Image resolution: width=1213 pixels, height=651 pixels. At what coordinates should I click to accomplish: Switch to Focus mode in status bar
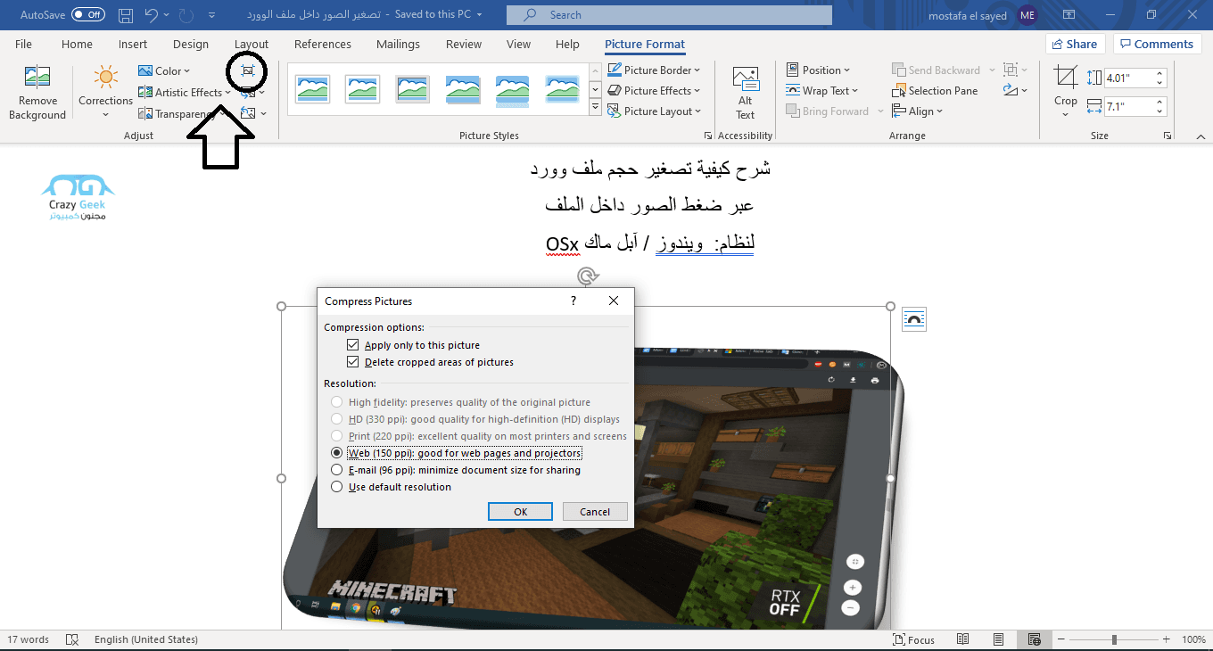coord(914,639)
